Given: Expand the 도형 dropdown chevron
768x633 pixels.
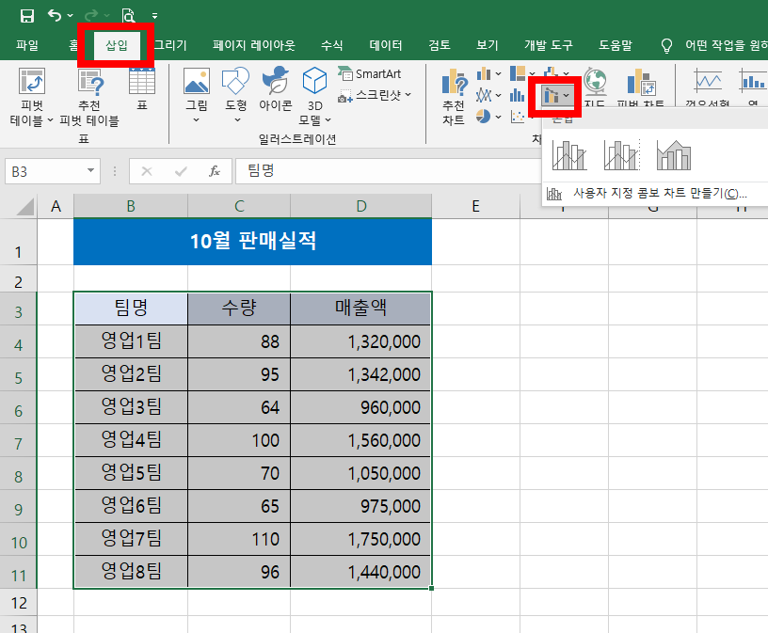Looking at the screenshot, I should [237, 120].
